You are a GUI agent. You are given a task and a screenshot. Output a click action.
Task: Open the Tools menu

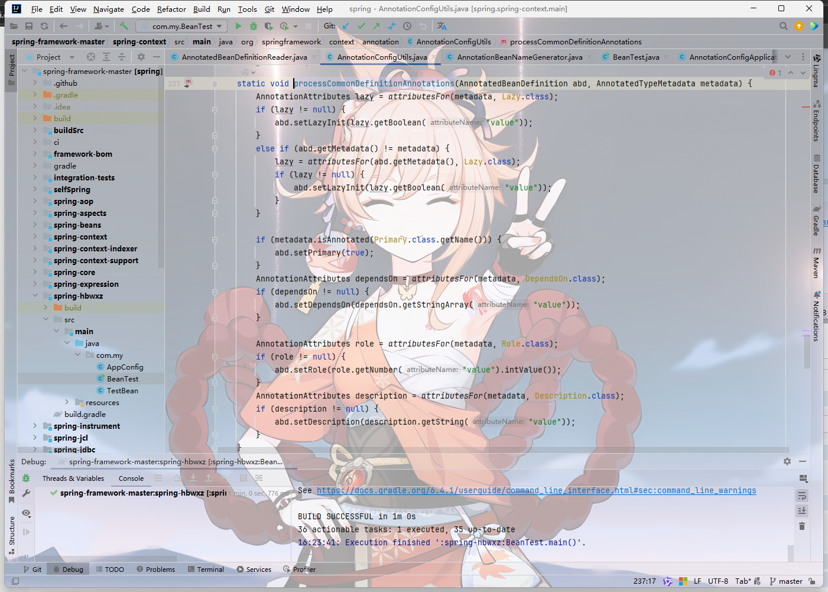[x=247, y=9]
